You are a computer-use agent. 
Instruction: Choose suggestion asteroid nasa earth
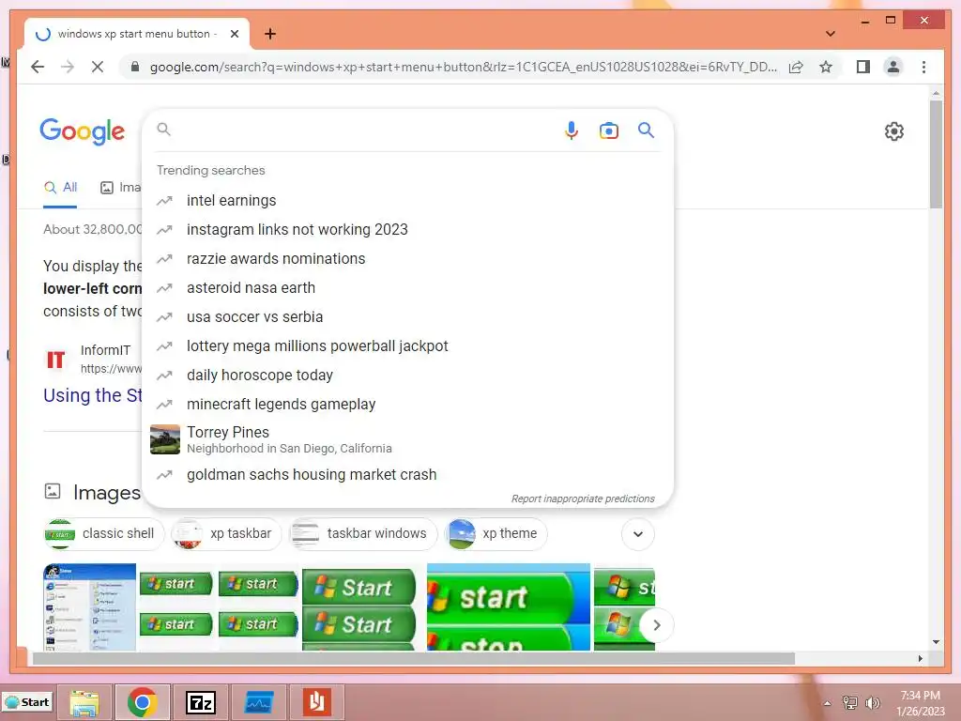(407, 287)
